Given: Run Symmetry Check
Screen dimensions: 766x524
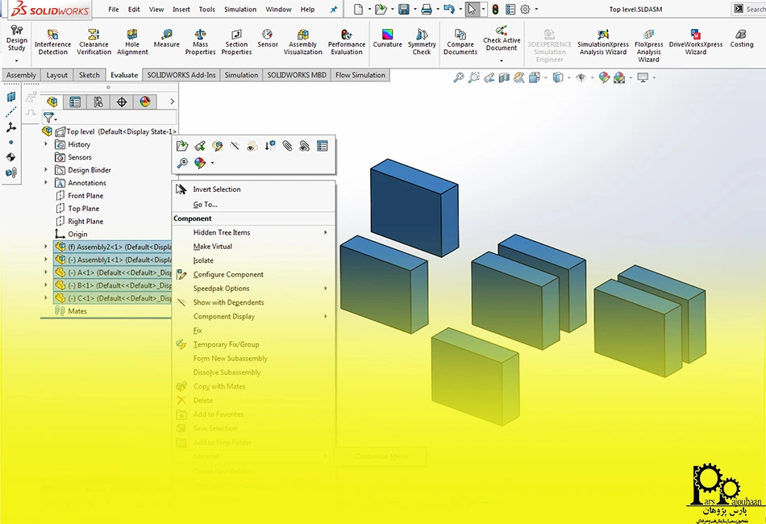Looking at the screenshot, I should point(422,41).
